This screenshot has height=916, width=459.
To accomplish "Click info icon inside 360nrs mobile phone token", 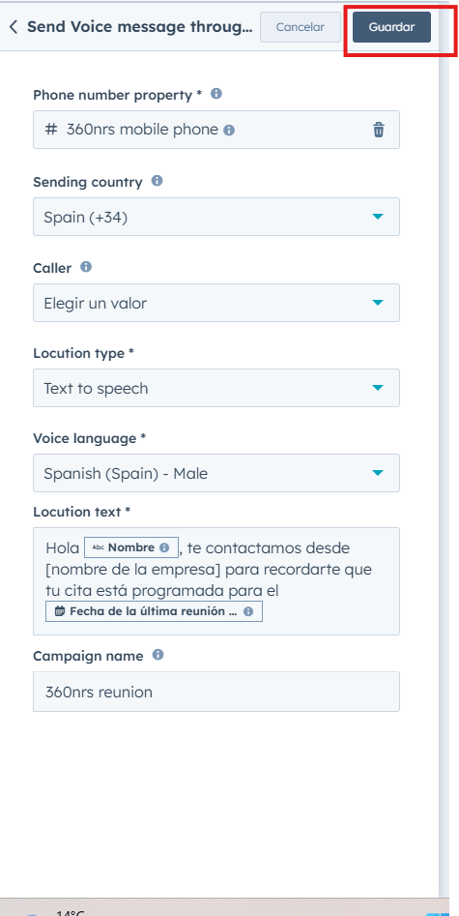I will point(229,131).
